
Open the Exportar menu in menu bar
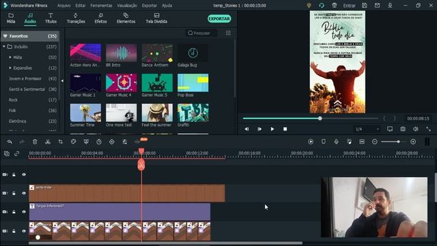(x=149, y=5)
